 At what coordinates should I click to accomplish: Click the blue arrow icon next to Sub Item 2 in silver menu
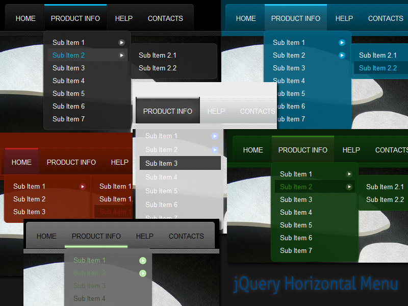point(215,148)
